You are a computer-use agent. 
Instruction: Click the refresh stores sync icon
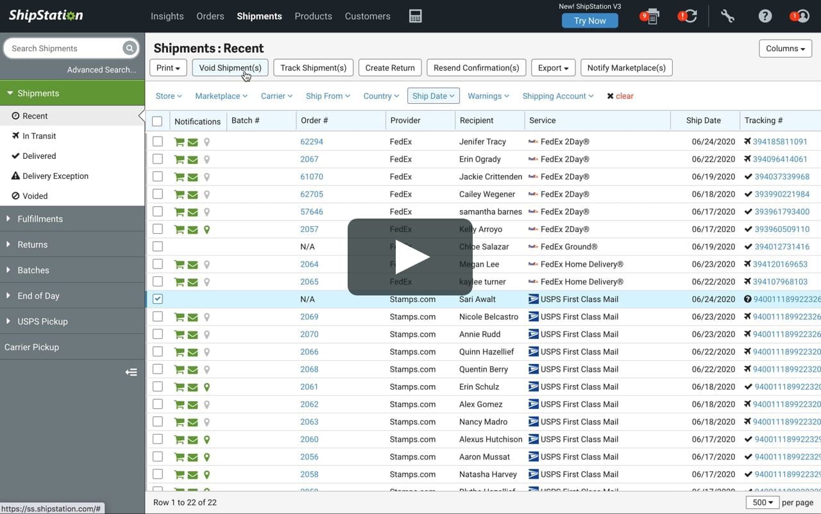690,17
